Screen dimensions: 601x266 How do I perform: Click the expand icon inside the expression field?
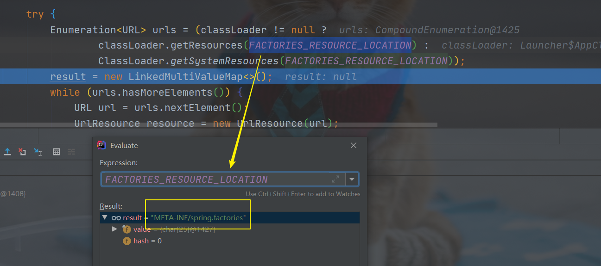click(335, 179)
